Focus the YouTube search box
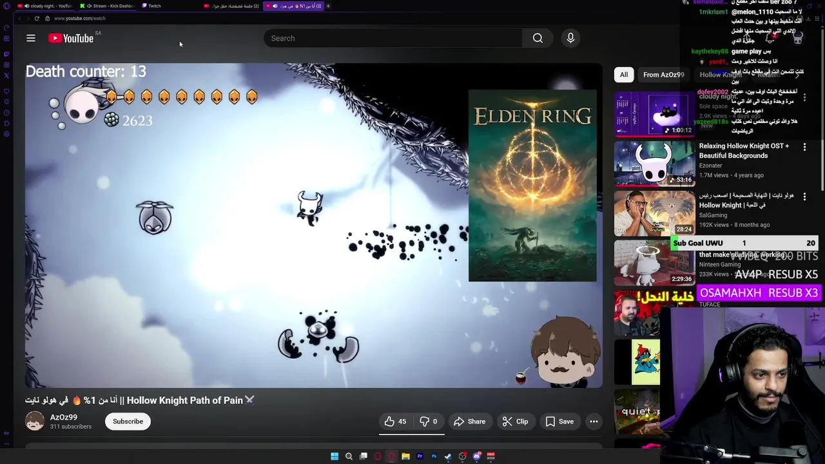The image size is (825, 464). [x=393, y=38]
